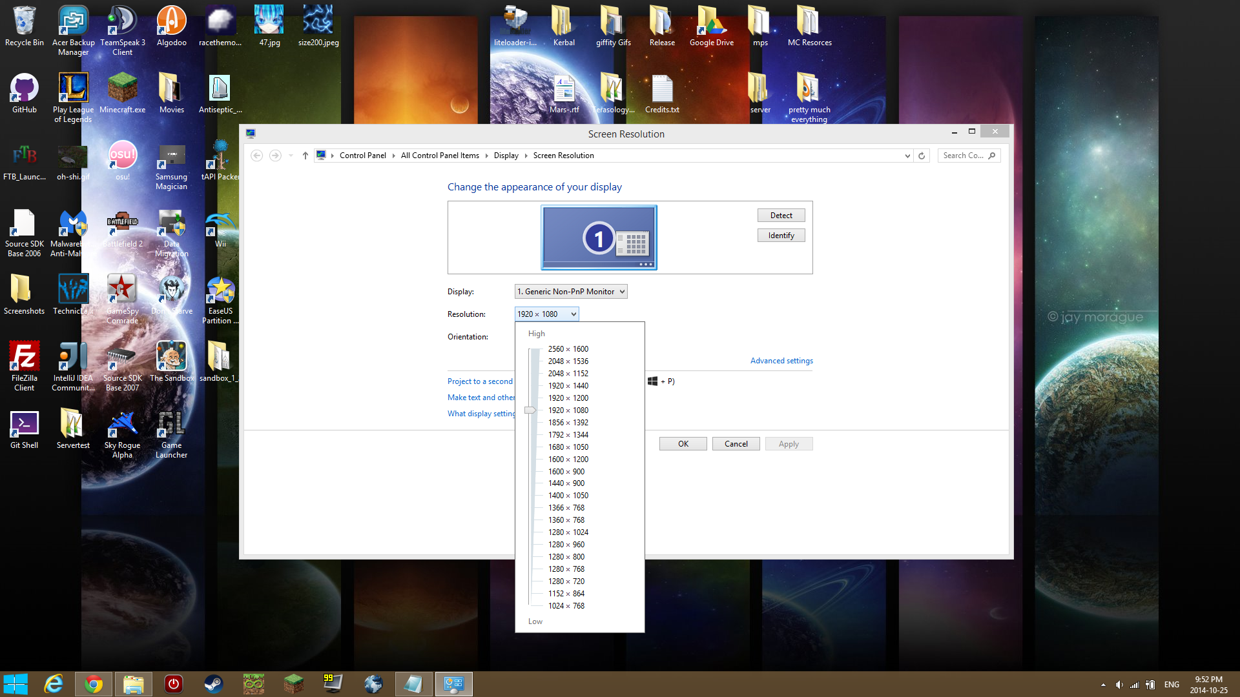Screen dimensions: 1240x697
Task: Open the Kerbal folder icon
Action: click(564, 26)
